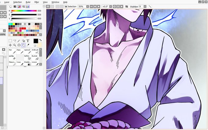
Task: Open the Layer menu
Action: pos(7,2)
